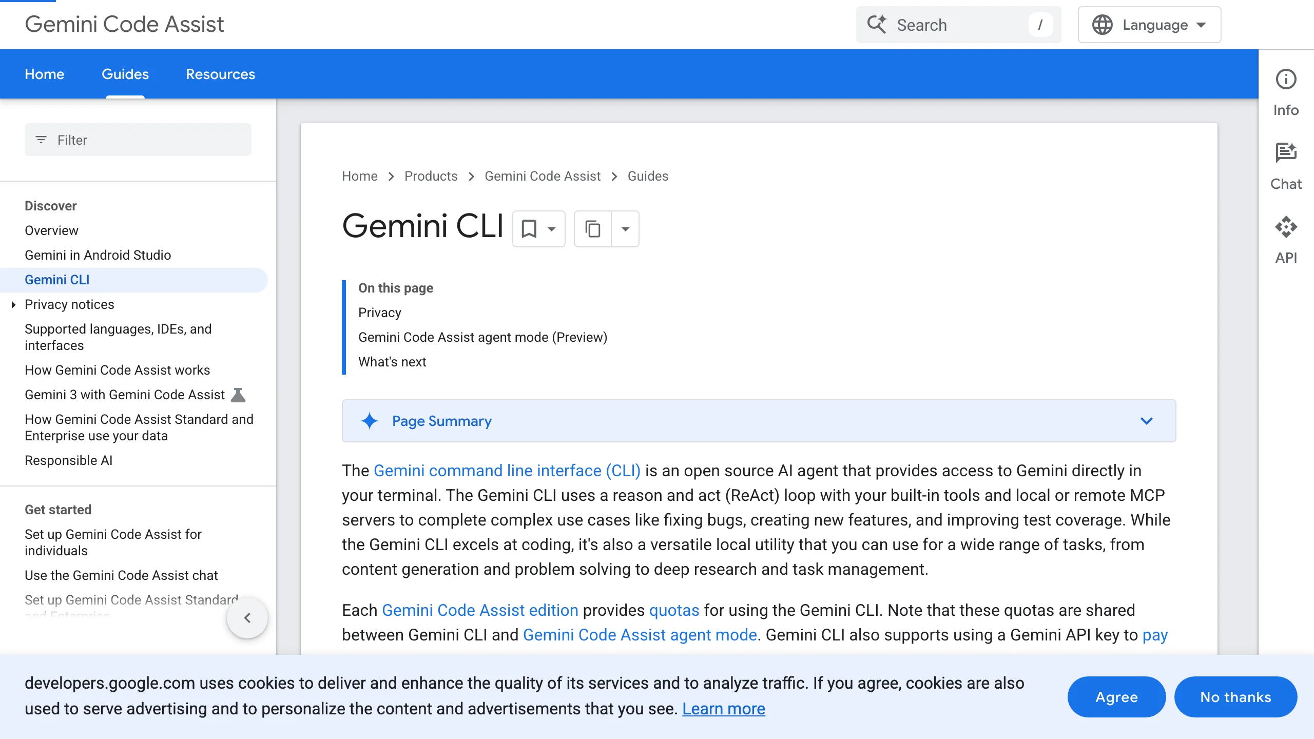The width and height of the screenshot is (1314, 739).
Task: Click the sparkle icon in Page Summary
Action: point(371,421)
